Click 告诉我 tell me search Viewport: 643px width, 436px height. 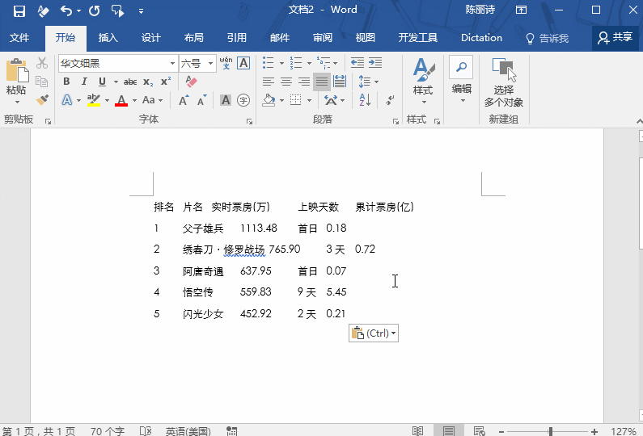pos(548,38)
